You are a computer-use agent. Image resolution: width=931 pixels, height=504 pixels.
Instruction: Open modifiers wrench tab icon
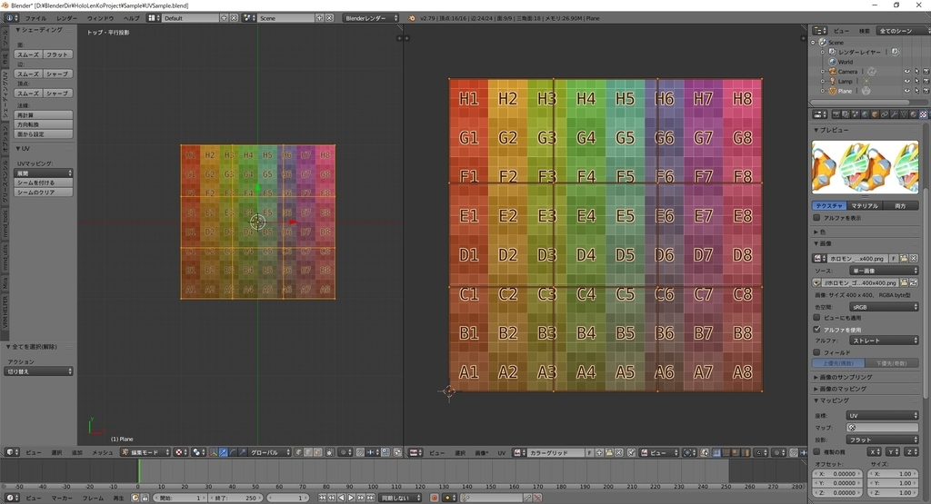click(895, 114)
